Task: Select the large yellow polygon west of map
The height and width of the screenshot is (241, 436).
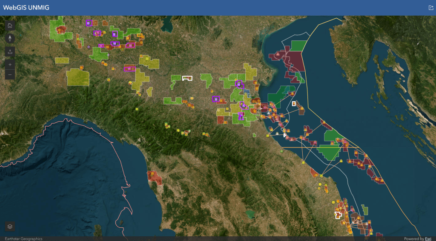Action: click(x=78, y=77)
